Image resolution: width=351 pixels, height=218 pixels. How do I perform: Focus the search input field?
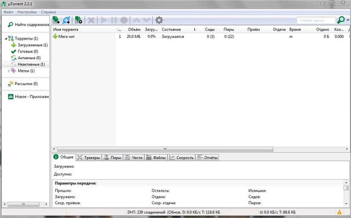point(316,20)
